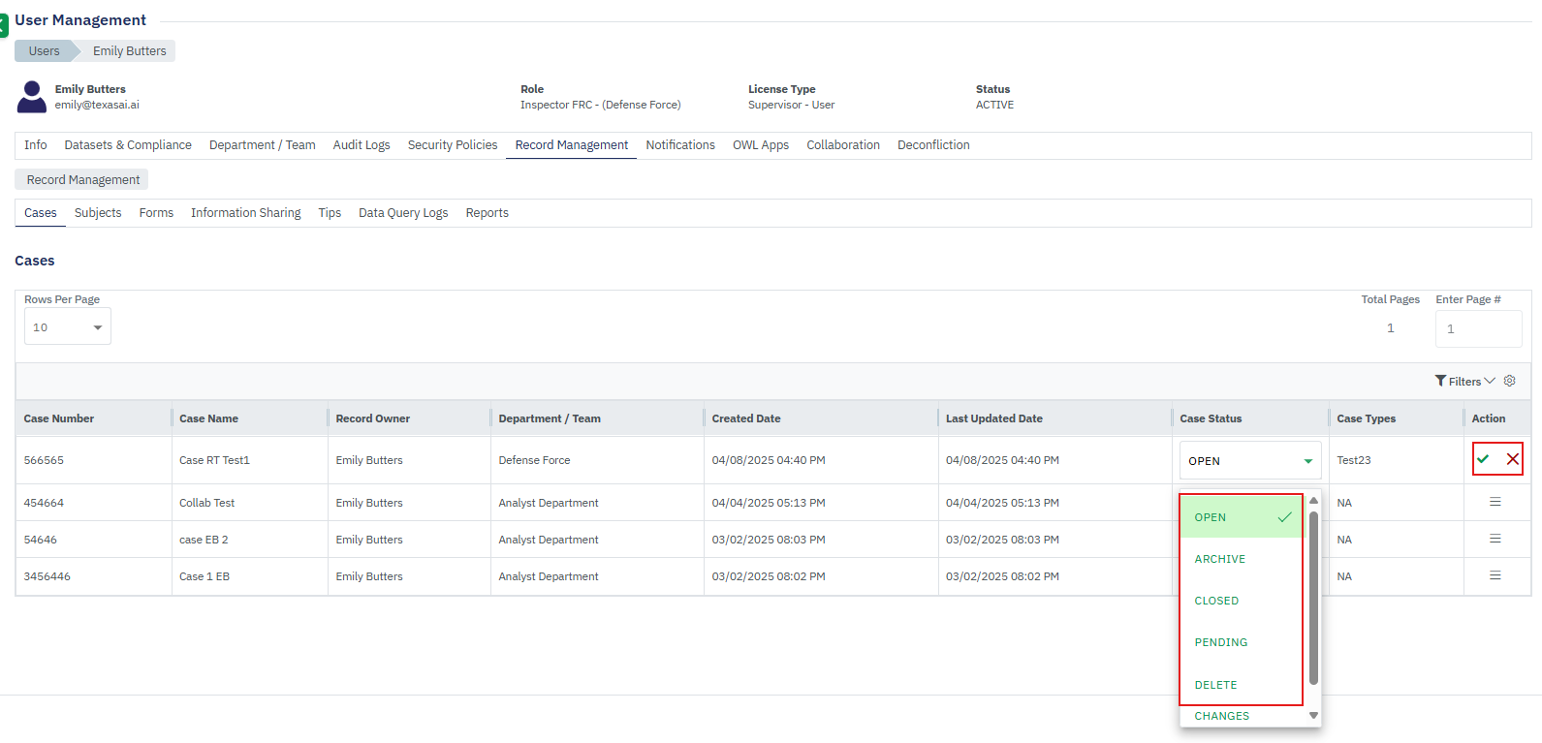This screenshot has width=1542, height=743.
Task: Cancel the edit with red X icon
Action: (x=1512, y=459)
